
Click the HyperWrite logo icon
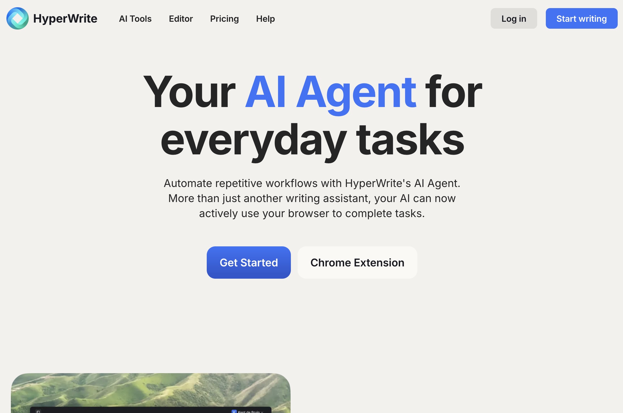[x=17, y=18]
